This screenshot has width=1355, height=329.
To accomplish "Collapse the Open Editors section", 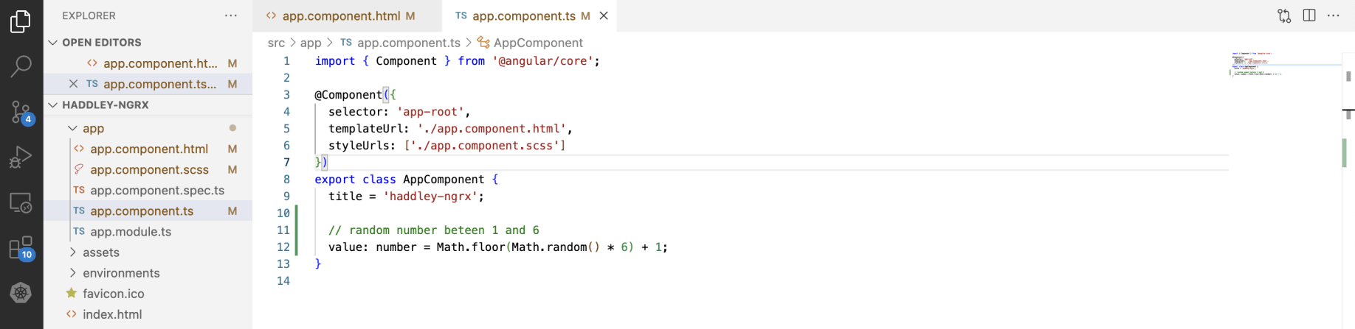I will point(53,43).
